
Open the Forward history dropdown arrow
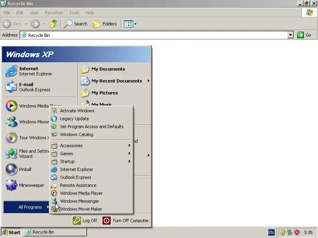[x=44, y=24]
